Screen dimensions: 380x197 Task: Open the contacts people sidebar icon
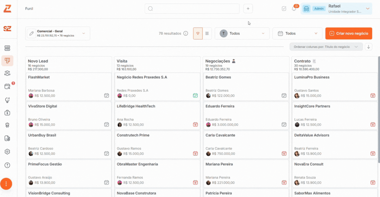click(7, 73)
